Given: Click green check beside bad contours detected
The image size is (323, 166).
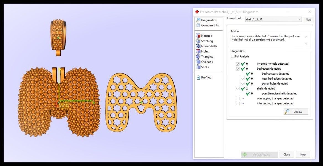Looking at the screenshot, I should coord(248,73).
